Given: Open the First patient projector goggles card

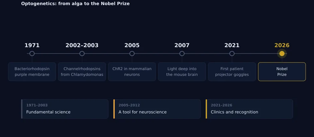Looking at the screenshot, I should click(x=232, y=72).
